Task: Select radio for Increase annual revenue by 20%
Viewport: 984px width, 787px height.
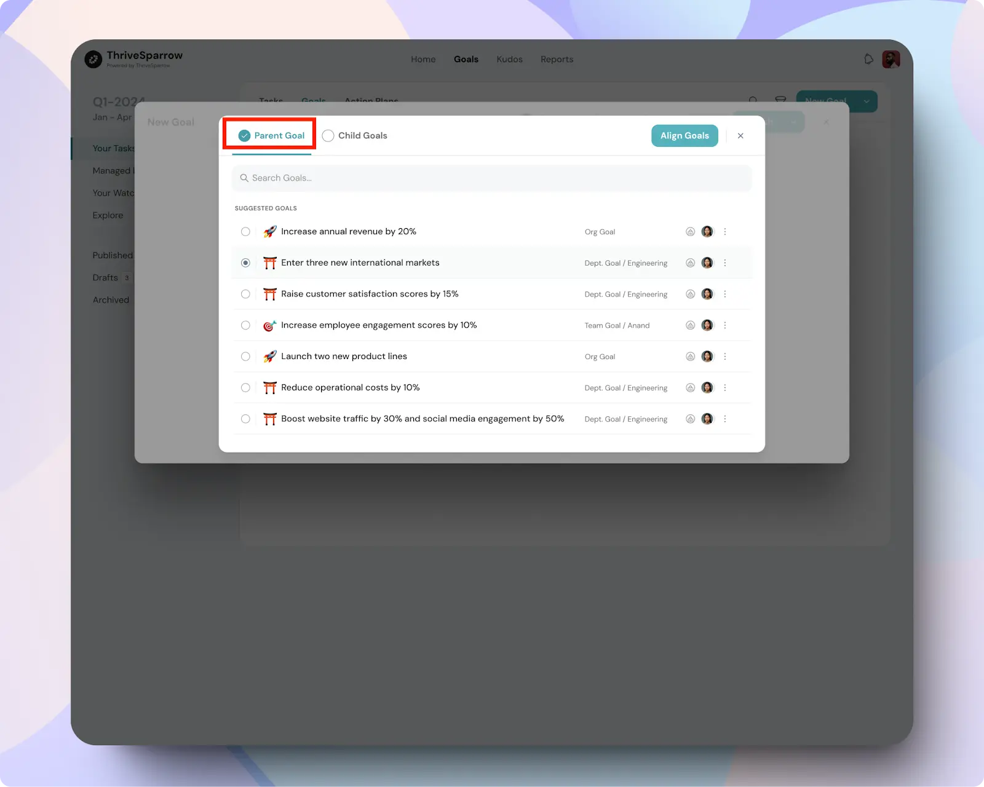Action: (x=245, y=232)
